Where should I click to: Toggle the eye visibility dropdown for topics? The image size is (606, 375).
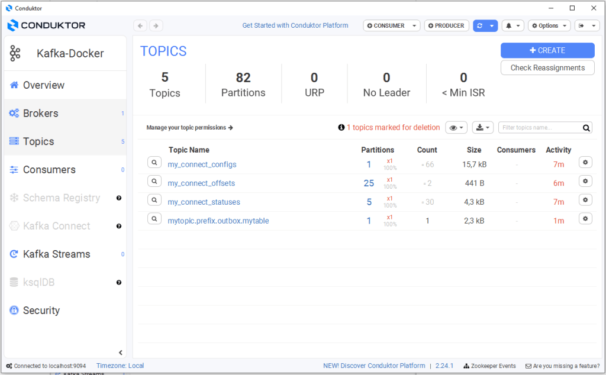pos(456,128)
